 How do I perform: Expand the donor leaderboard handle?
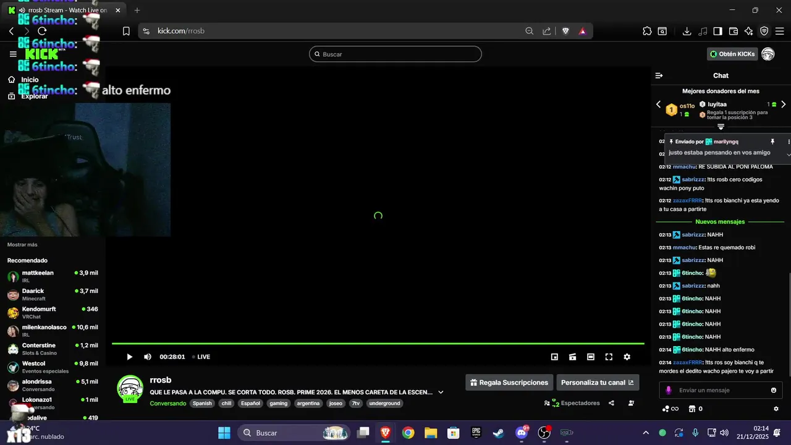click(721, 127)
